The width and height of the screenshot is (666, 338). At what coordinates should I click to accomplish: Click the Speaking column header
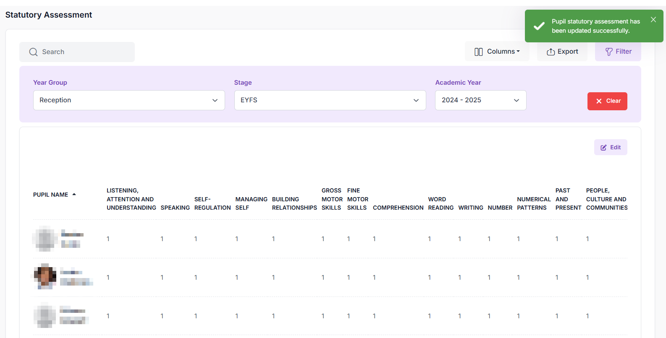pyautogui.click(x=175, y=208)
